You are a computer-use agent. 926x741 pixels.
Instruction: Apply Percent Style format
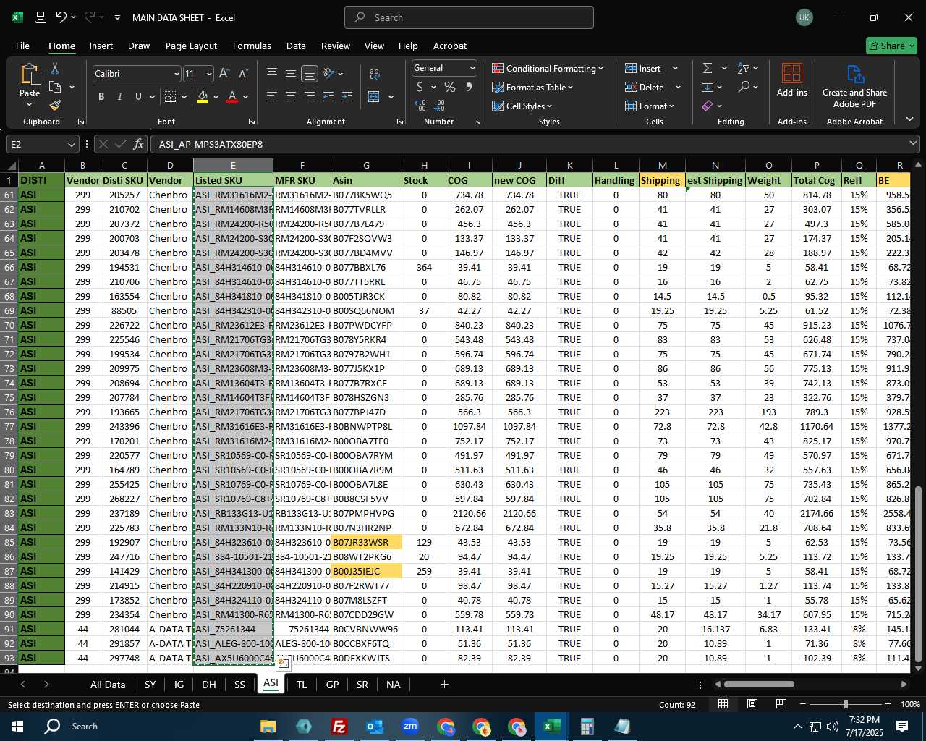(x=450, y=87)
